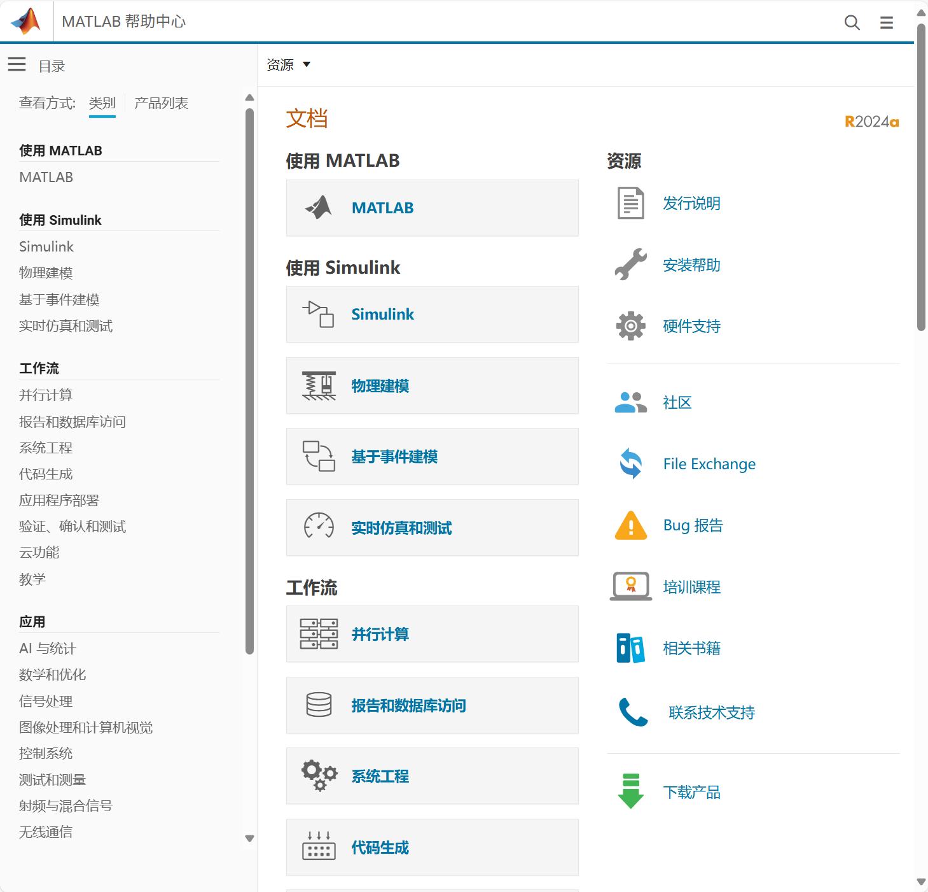The image size is (928, 892).
Task: Open the 安装帮助 link
Action: pyautogui.click(x=691, y=265)
